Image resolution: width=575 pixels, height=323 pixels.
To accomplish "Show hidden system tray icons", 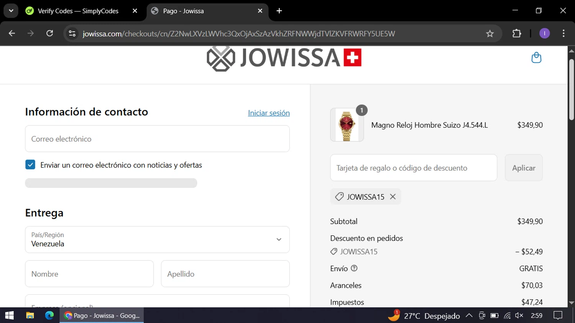I will click(469, 316).
